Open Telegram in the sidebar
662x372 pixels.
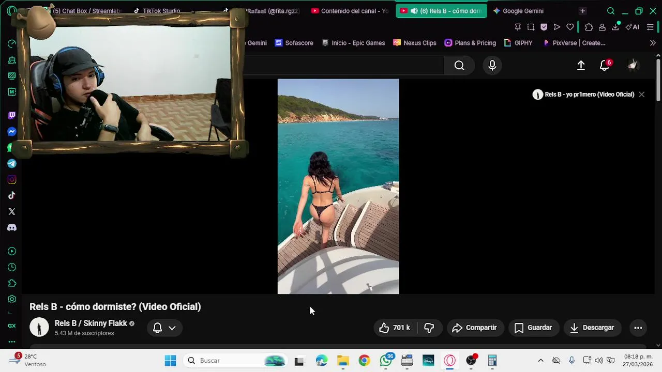point(12,164)
